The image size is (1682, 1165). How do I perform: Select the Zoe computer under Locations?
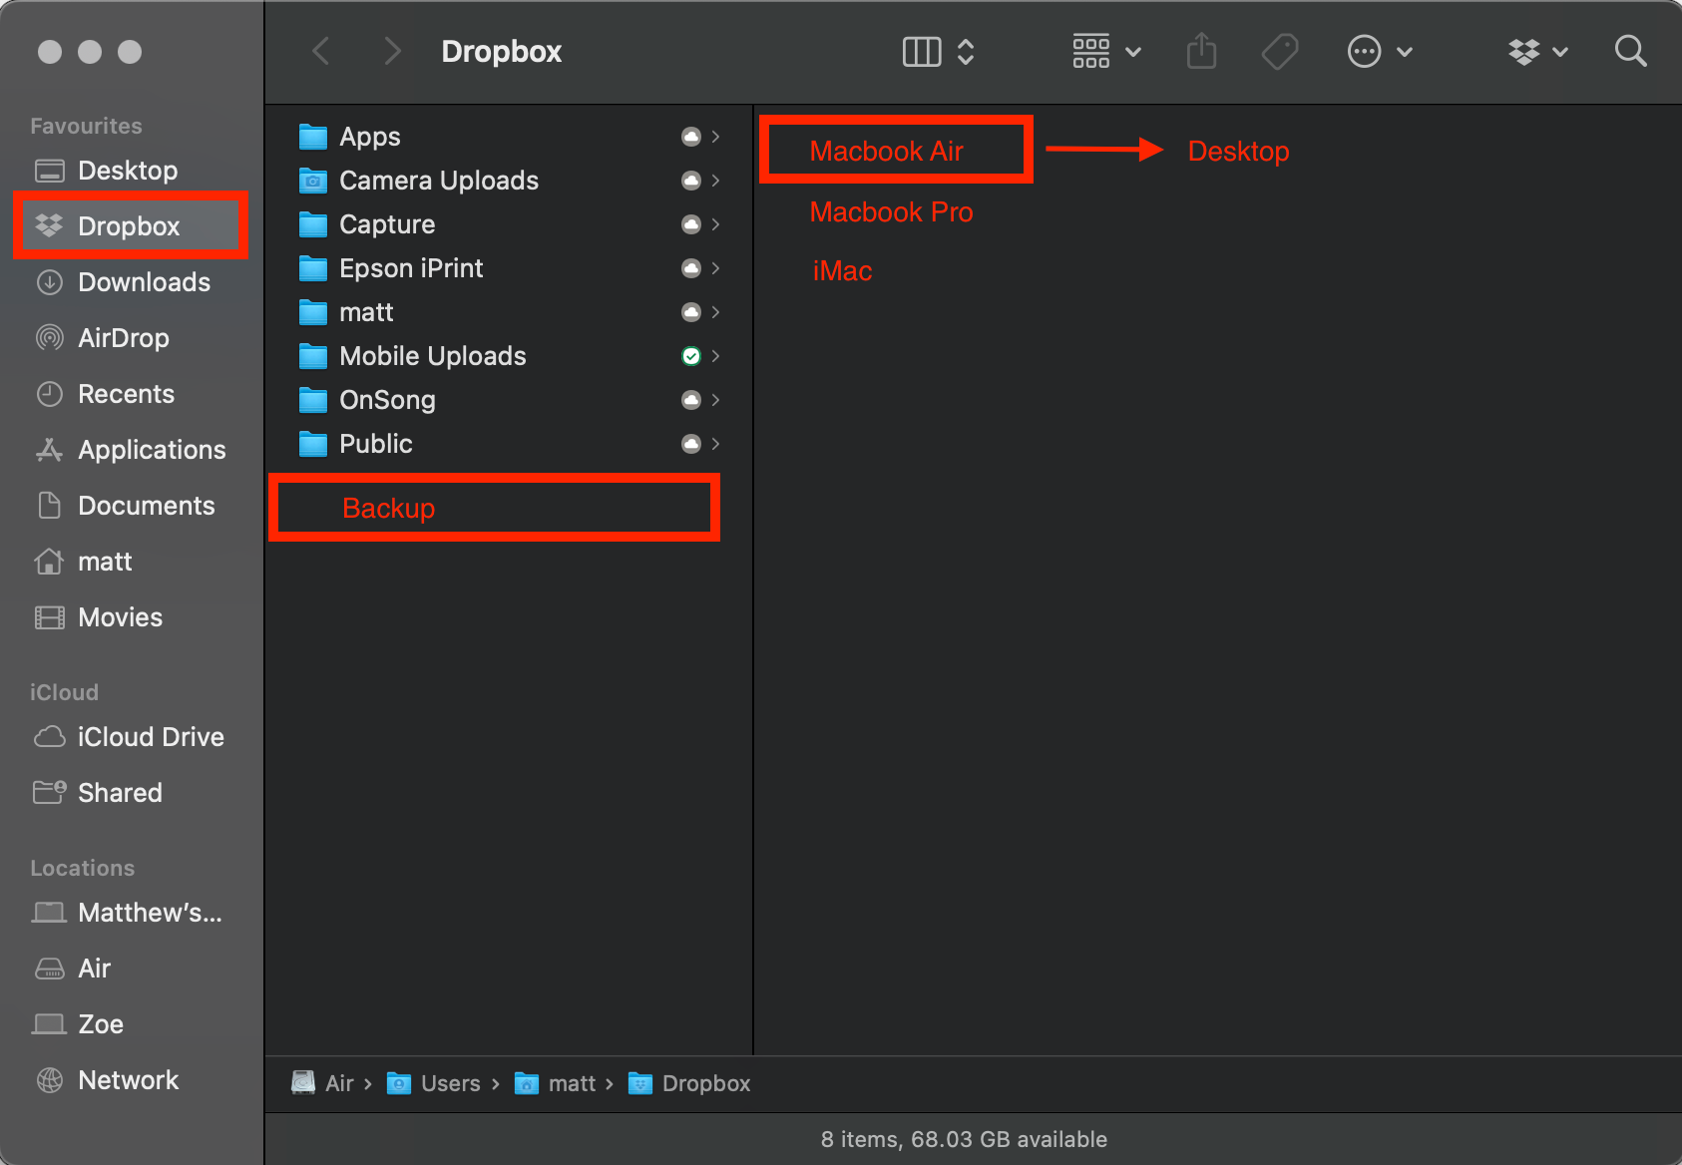[132, 1024]
